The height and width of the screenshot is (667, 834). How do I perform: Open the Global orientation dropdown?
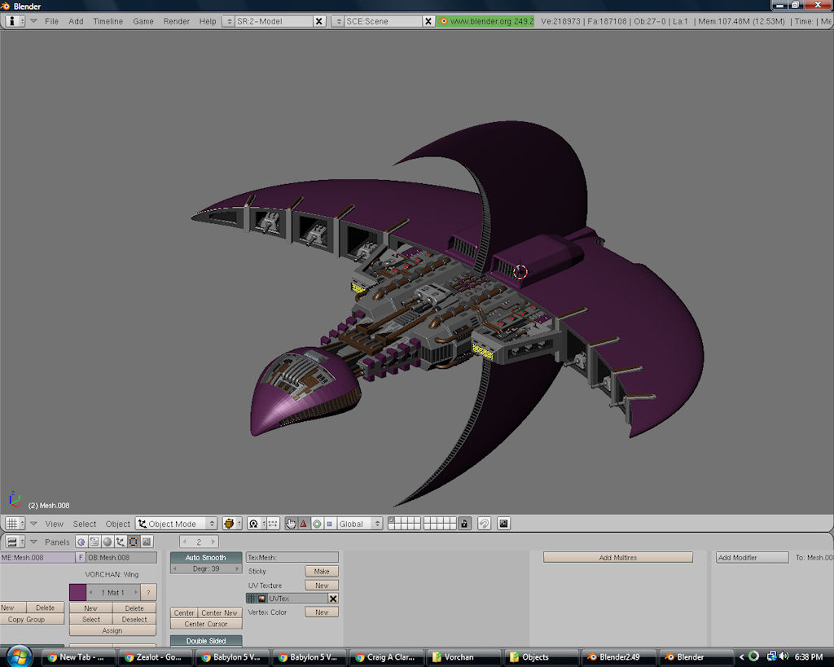(x=359, y=524)
